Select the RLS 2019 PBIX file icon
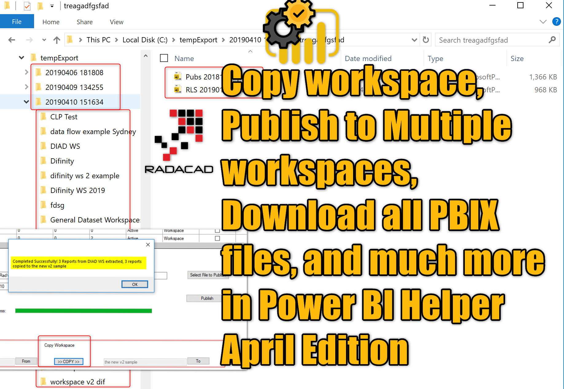The image size is (564, 389). (177, 90)
